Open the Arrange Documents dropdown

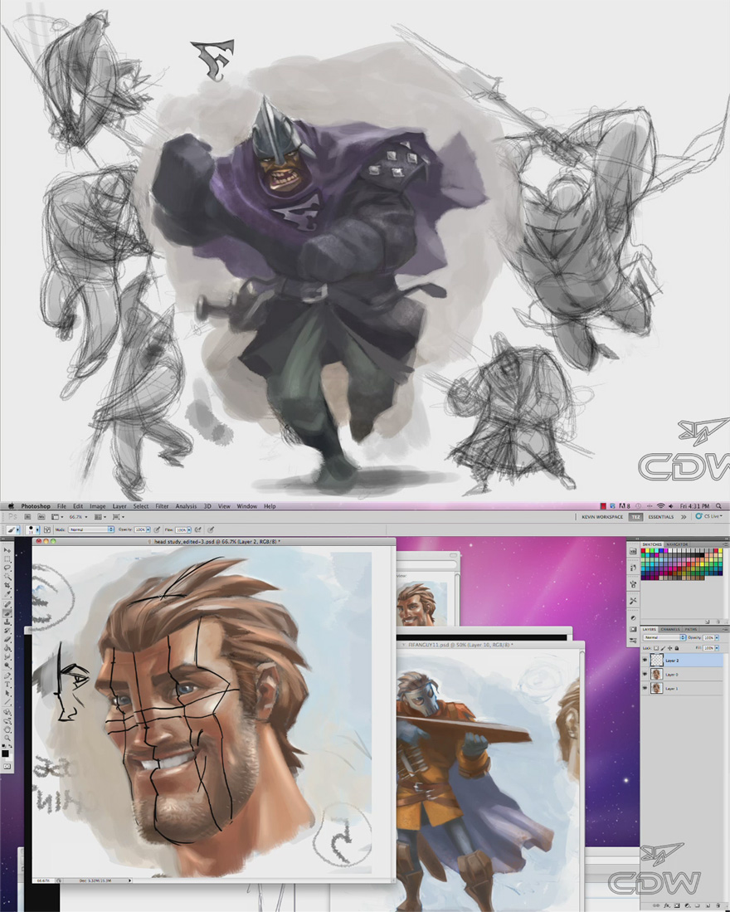(100, 517)
